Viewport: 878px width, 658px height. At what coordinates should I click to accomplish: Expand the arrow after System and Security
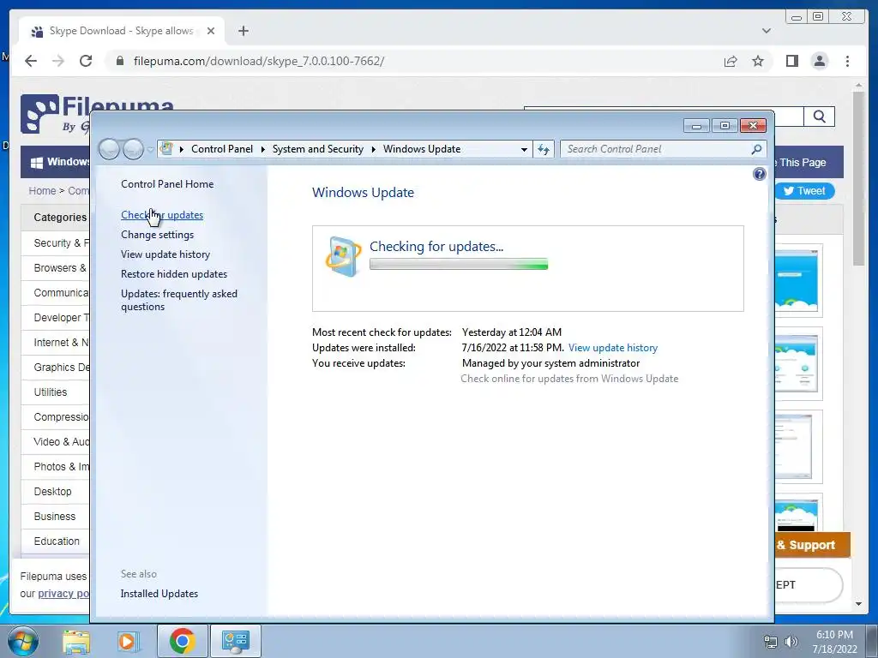[x=374, y=149]
